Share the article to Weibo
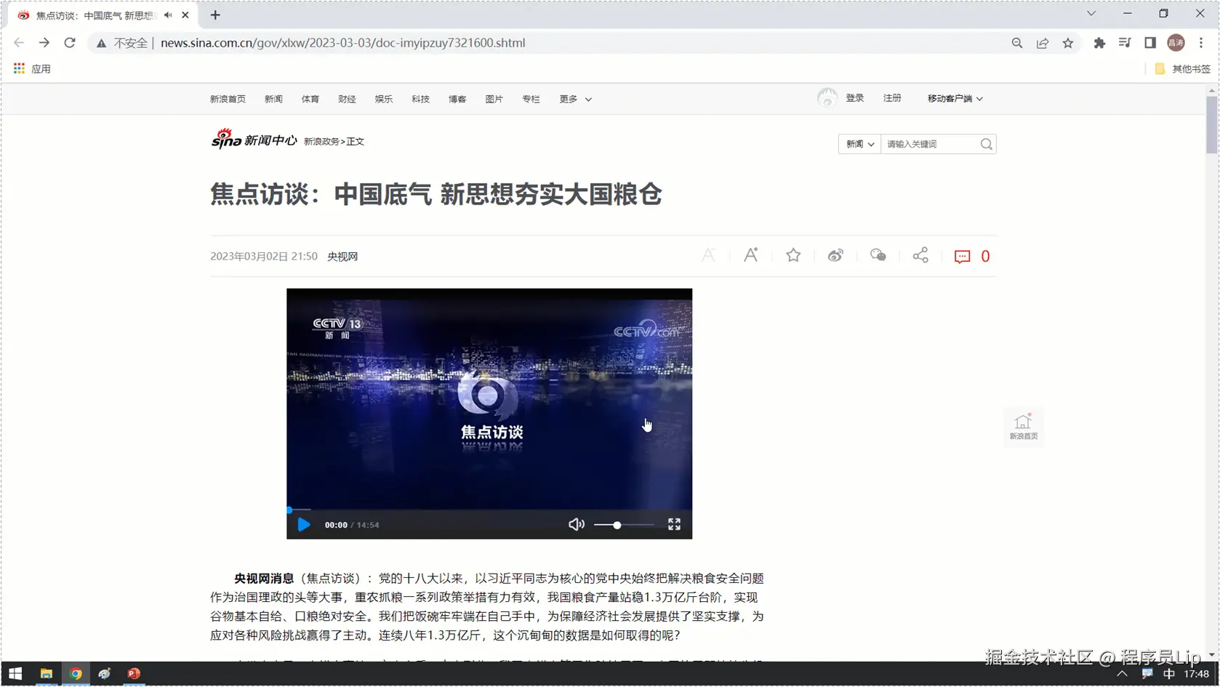1220x687 pixels. 835,255
